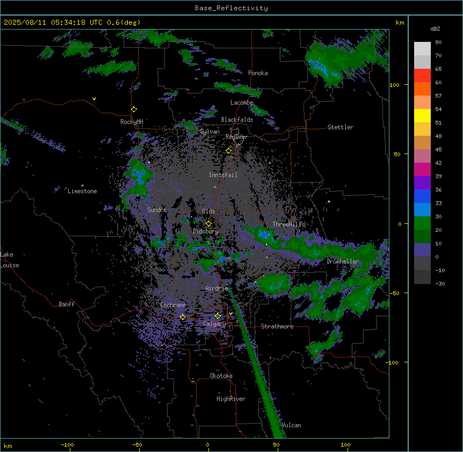
Task: Click the Innisfail label
Action: pyautogui.click(x=223, y=175)
